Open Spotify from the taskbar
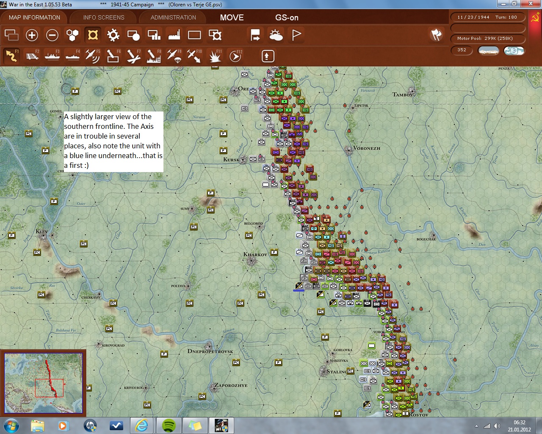The height and width of the screenshot is (434, 542). [169, 426]
